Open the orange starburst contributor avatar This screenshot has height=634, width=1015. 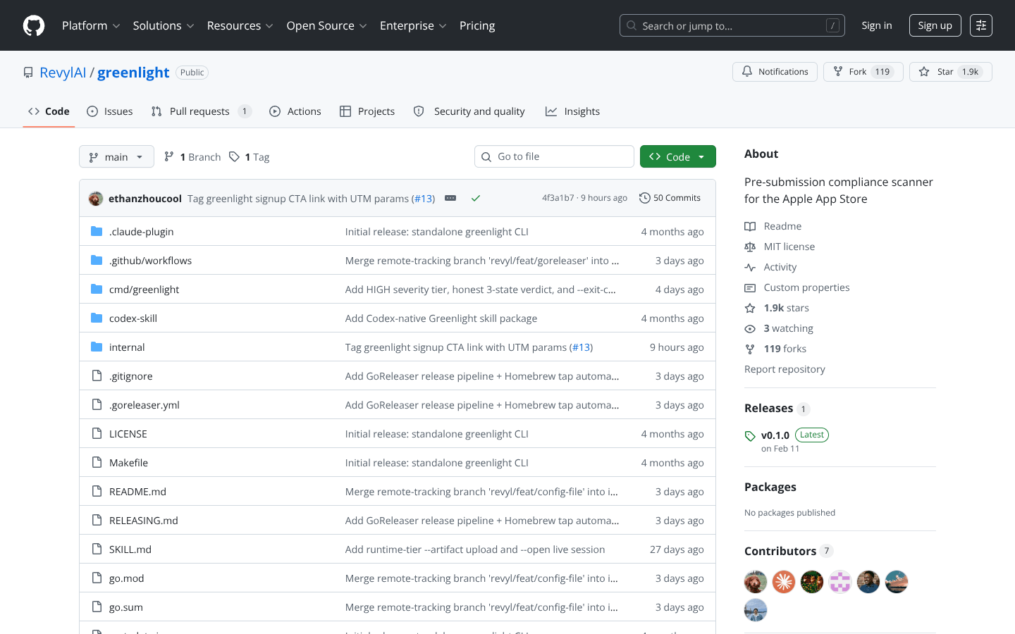pyautogui.click(x=784, y=582)
